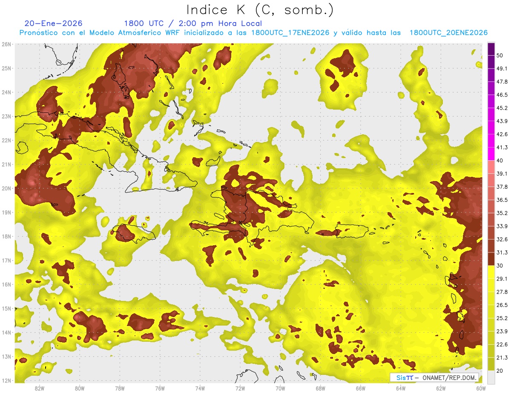Viewport: 511px width, 394px height.
Task: Click the color scale label "23.9"
Action: click(502, 332)
